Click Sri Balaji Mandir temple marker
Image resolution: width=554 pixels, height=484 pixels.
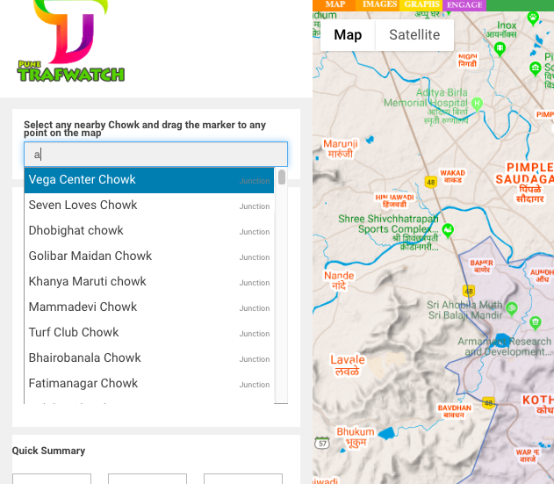click(x=511, y=308)
